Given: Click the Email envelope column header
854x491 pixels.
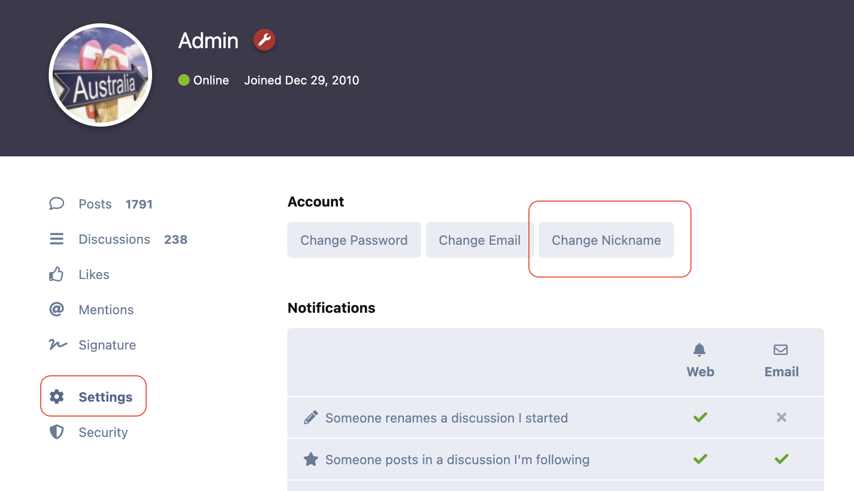Looking at the screenshot, I should [x=781, y=360].
